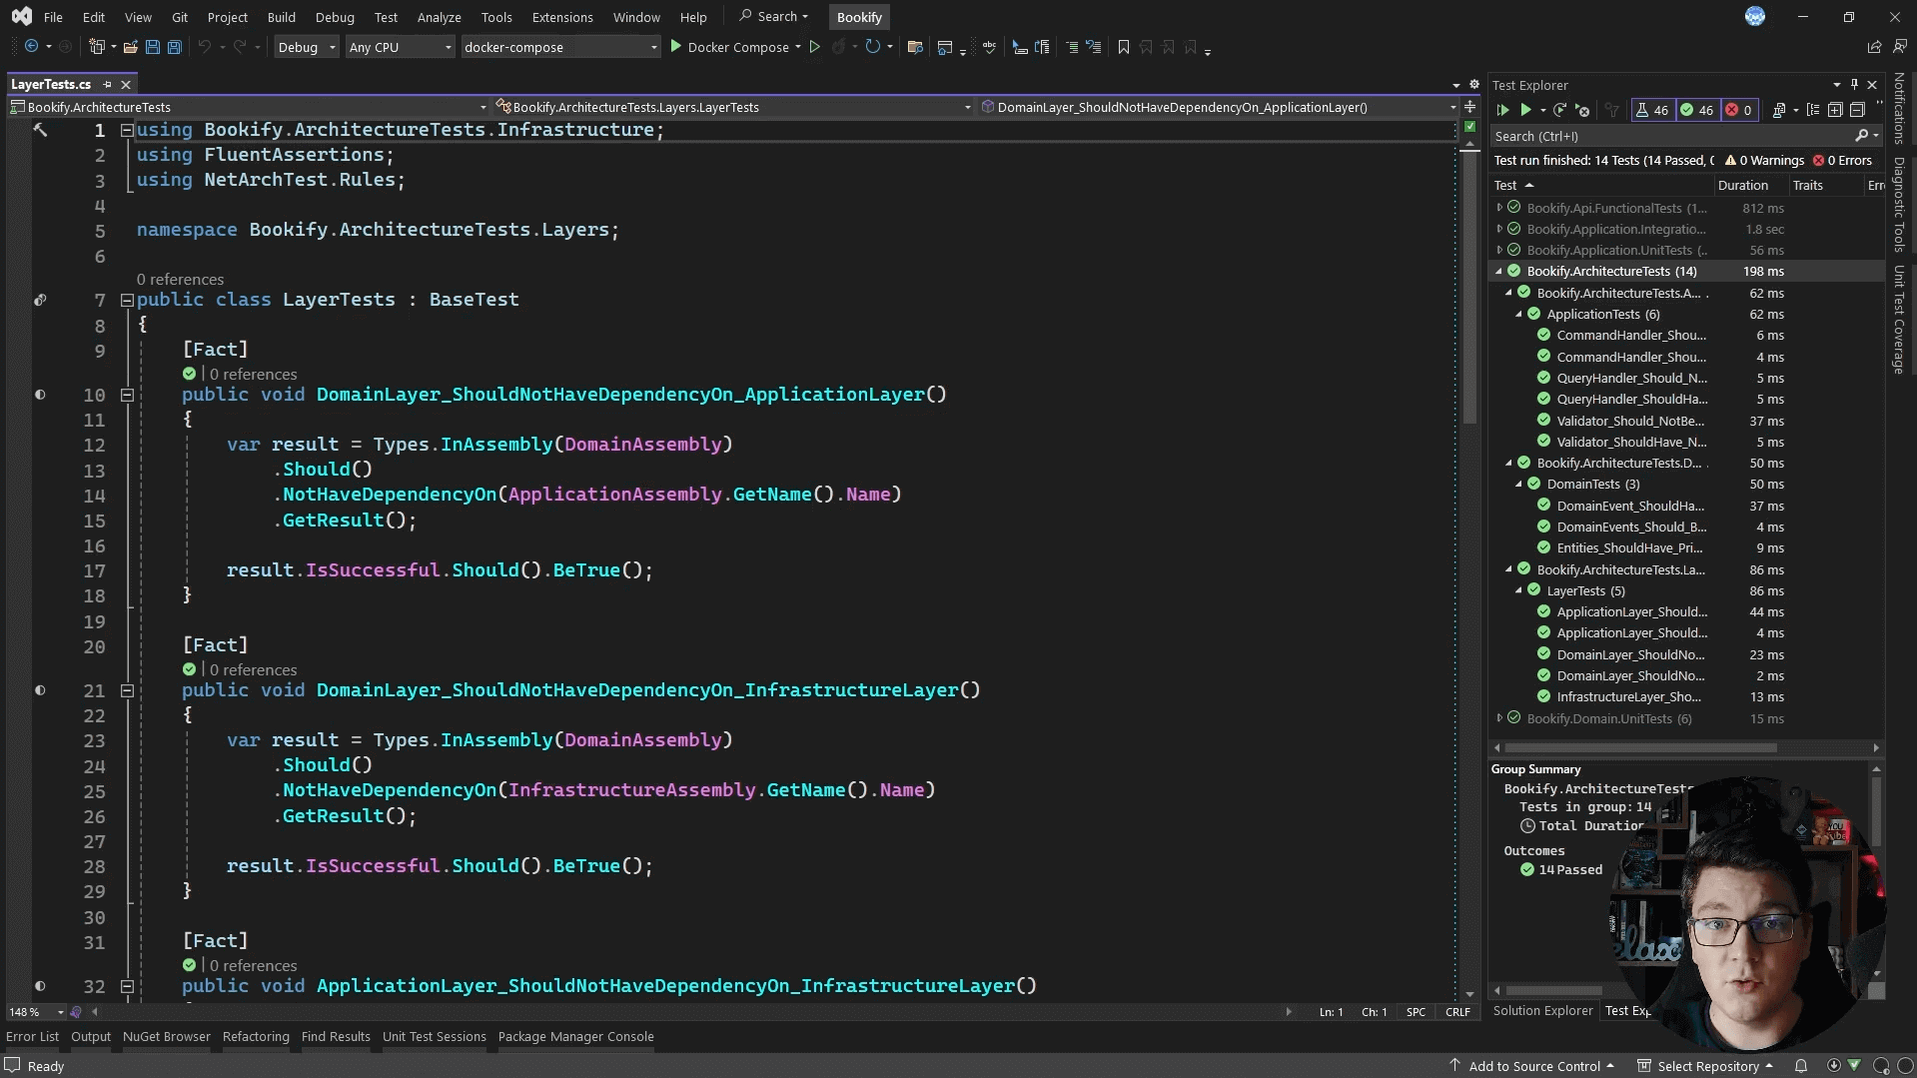Collapse the LayerTests class at line 7
Viewport: 1917px width, 1078px height.
click(x=127, y=300)
